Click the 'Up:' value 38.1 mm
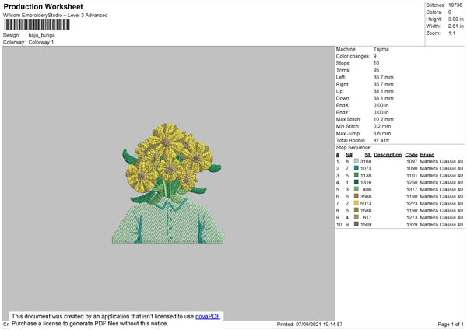This screenshot has height=330, width=467. tap(383, 91)
